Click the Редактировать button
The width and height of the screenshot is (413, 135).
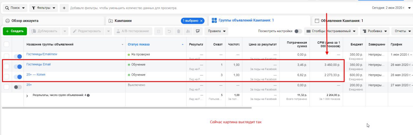87,31
